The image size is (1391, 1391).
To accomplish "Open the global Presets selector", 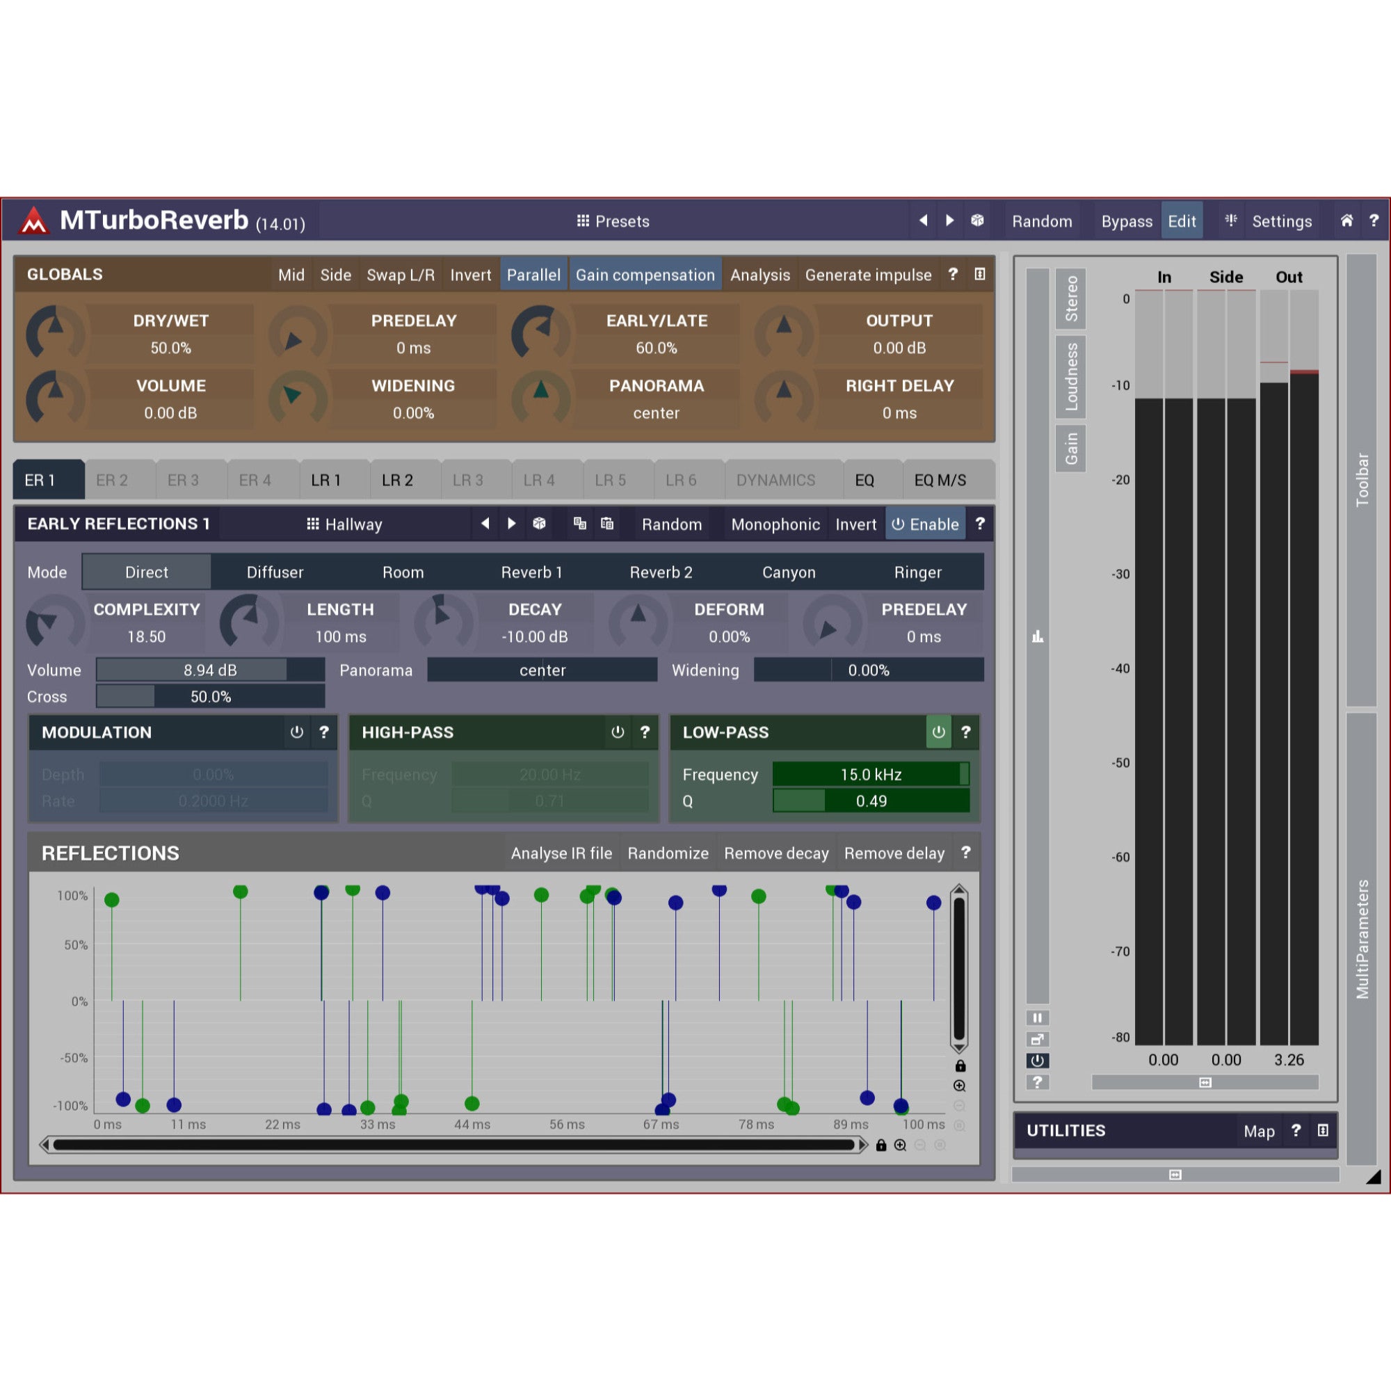I will point(613,221).
